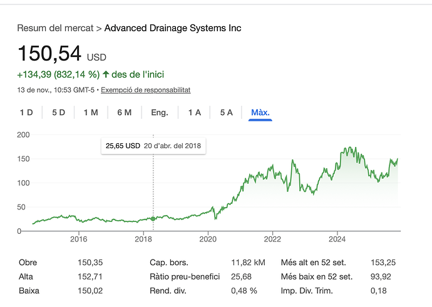
Task: Click the Més alt en 52 set. label
Action: (x=314, y=263)
